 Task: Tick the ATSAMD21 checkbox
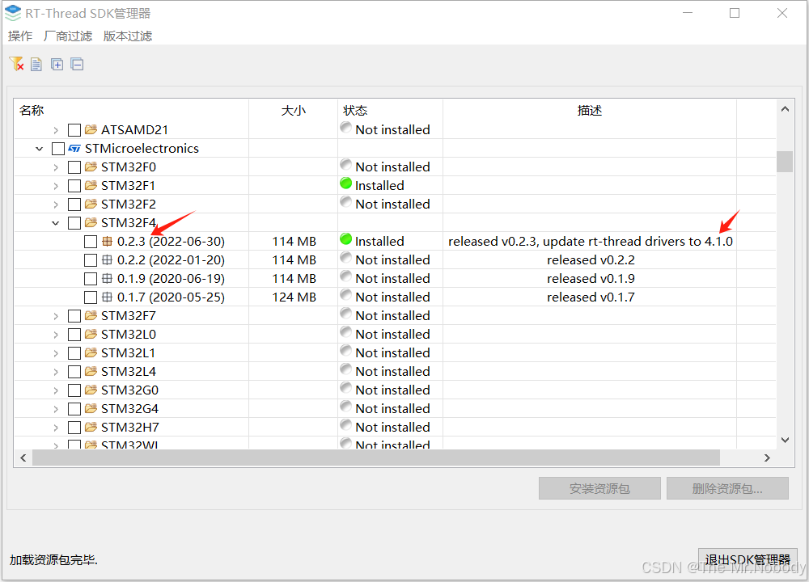tap(74, 130)
